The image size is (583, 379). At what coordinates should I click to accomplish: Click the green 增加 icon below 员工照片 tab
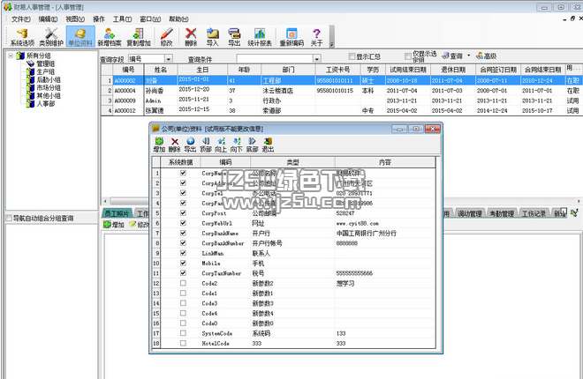pyautogui.click(x=113, y=225)
